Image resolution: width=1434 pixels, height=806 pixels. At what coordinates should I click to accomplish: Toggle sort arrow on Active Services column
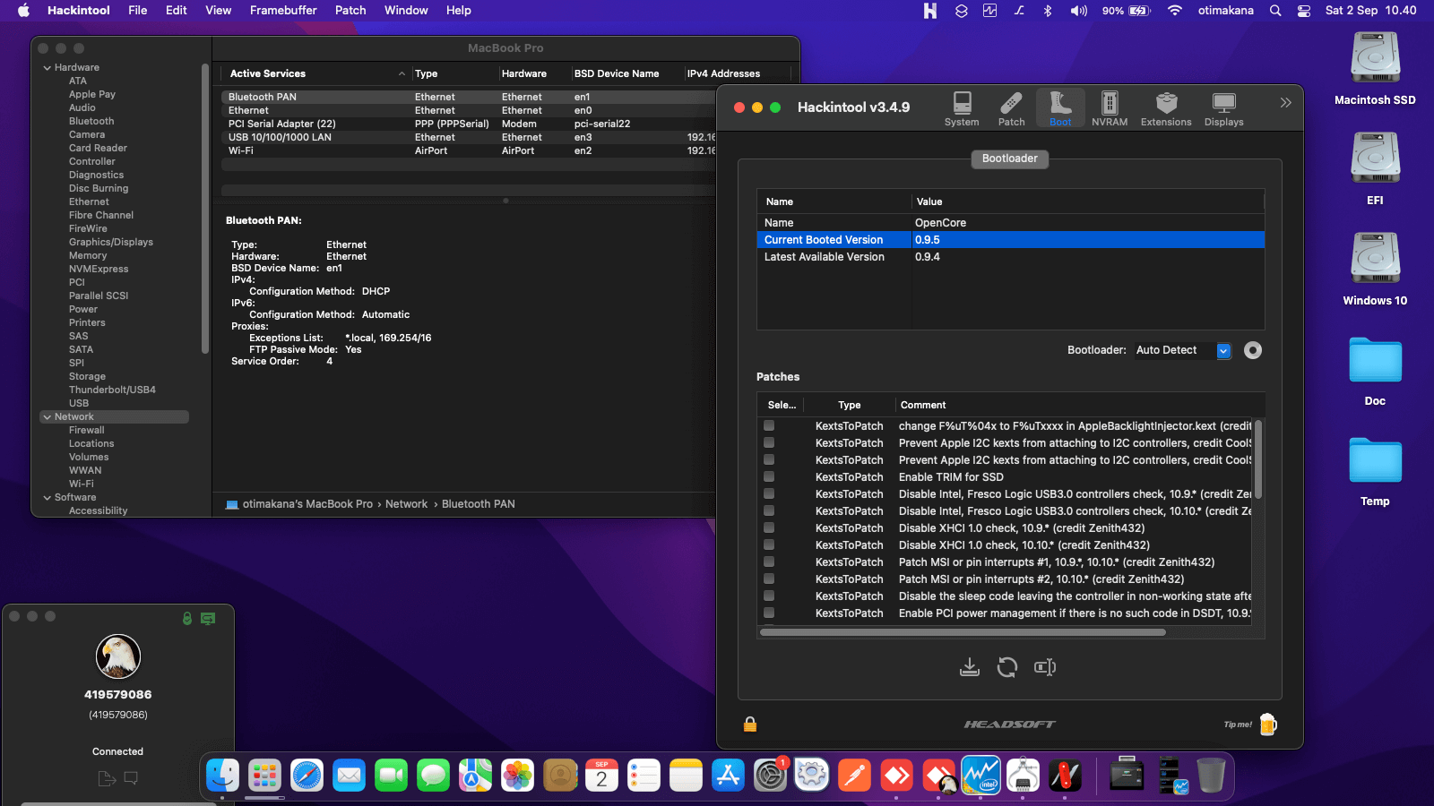(402, 74)
